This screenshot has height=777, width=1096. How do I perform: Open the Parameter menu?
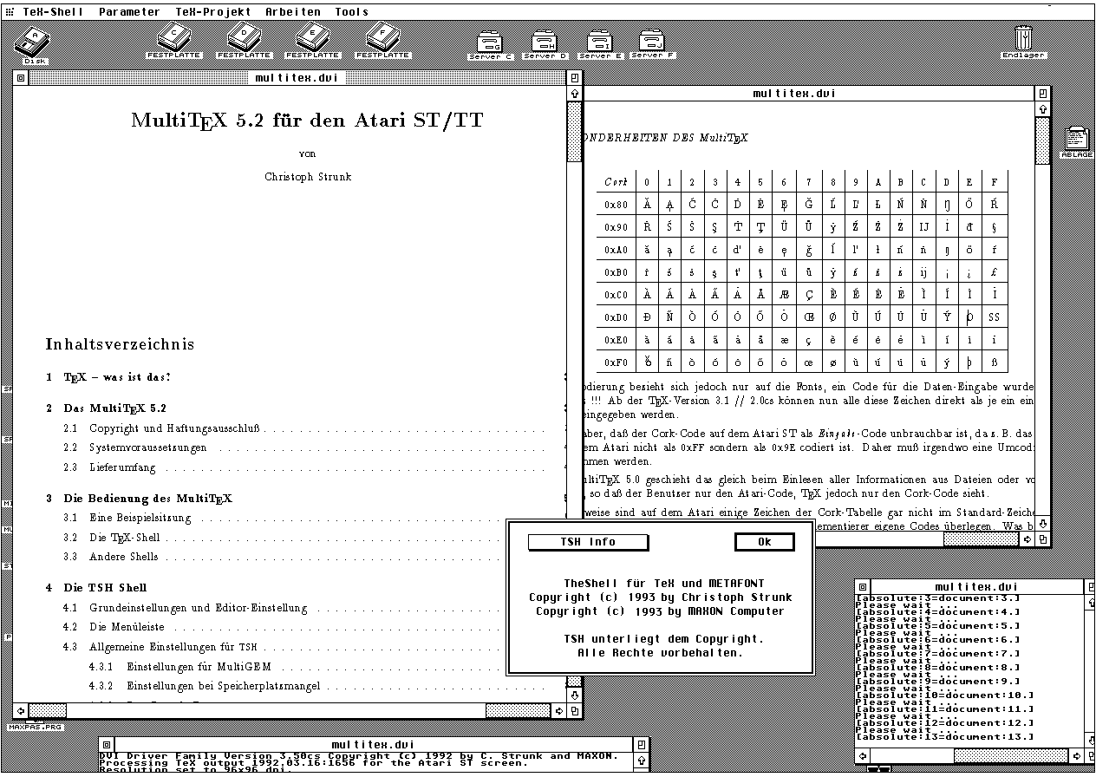pos(129,12)
